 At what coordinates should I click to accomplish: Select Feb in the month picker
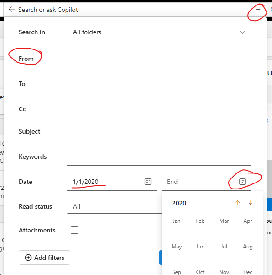(x=200, y=221)
